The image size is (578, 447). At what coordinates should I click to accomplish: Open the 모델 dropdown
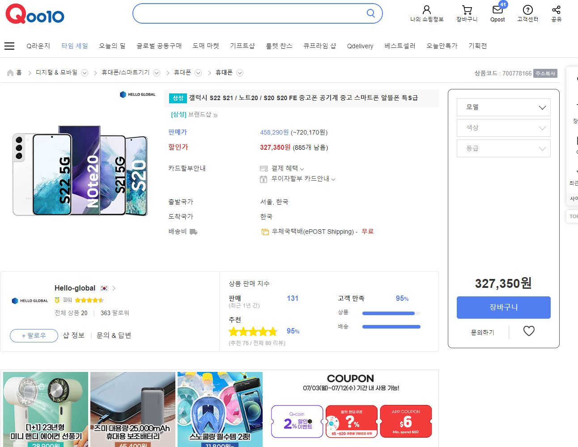(504, 107)
